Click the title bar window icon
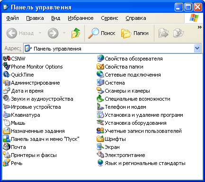Viewport: 205px width, 182px height. 6,7
